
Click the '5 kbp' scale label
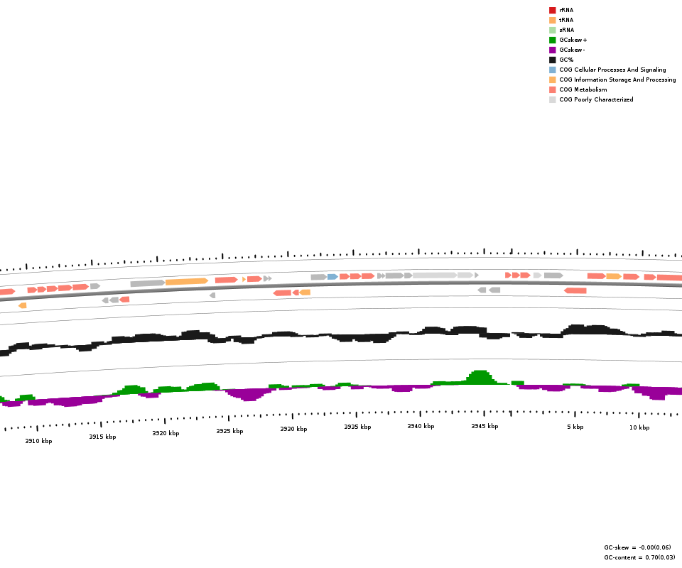pyautogui.click(x=575, y=427)
